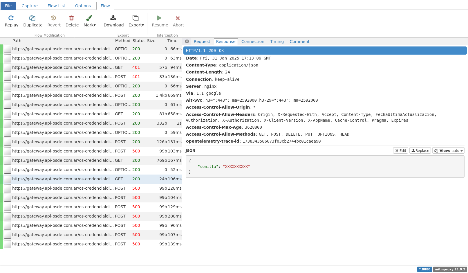Switch to the Capture tab
The image size is (468, 273).
click(x=30, y=6)
